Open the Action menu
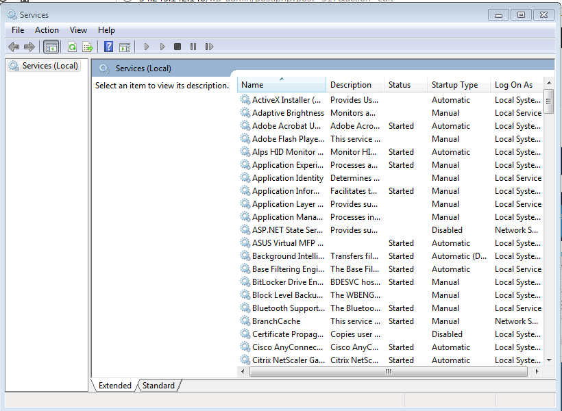 [x=47, y=29]
